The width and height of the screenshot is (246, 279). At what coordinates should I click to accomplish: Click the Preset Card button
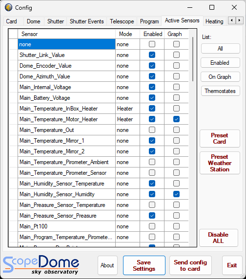(220, 138)
